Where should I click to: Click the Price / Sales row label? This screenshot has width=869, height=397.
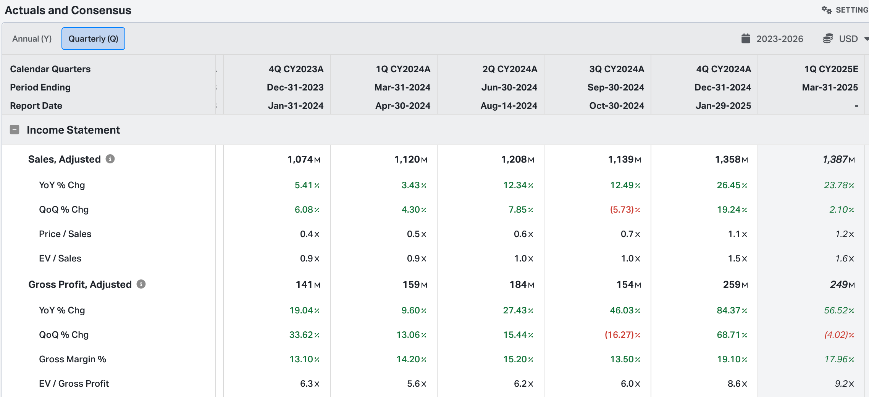(x=65, y=234)
